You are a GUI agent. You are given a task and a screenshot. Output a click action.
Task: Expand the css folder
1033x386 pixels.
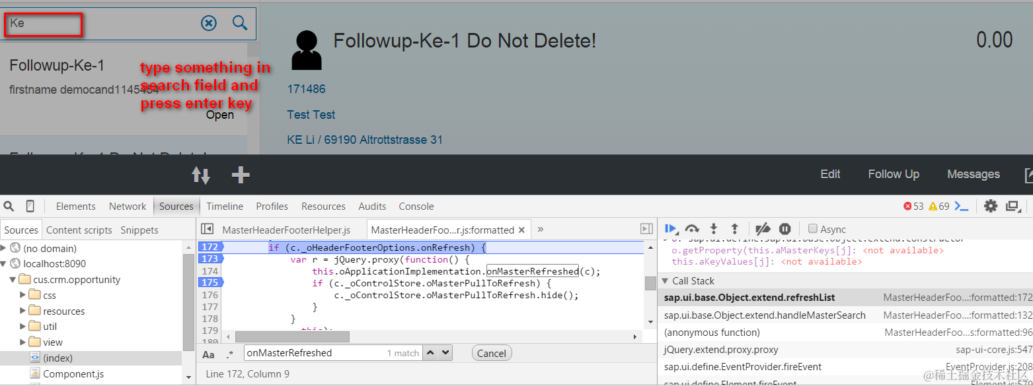[x=22, y=295]
